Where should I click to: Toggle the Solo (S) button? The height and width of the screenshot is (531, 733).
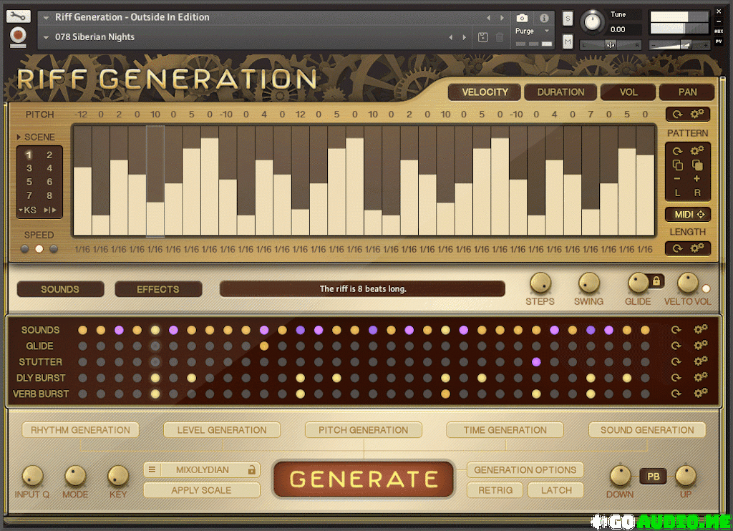[x=568, y=18]
